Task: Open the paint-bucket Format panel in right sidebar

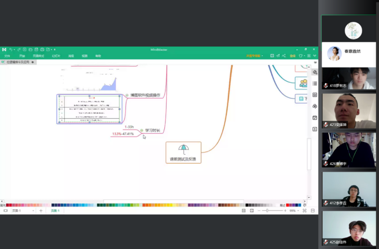Action: 315,72
